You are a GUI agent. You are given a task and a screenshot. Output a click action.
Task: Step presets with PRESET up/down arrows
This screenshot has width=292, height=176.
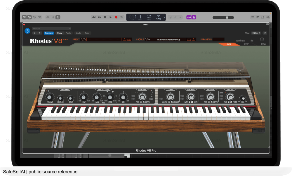coord(84,39)
